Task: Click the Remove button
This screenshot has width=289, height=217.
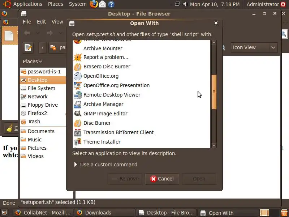Action: pos(125,179)
